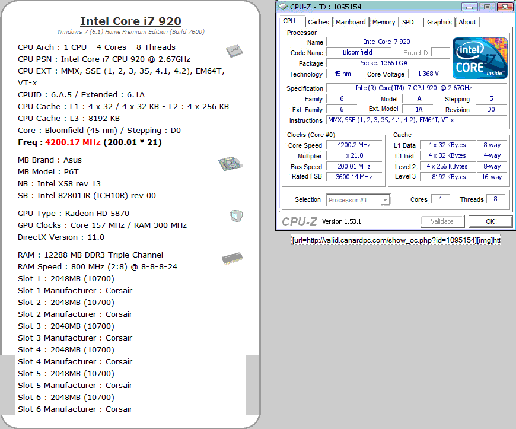516x429 pixels.
Task: Click the Validate button
Action: 442,221
